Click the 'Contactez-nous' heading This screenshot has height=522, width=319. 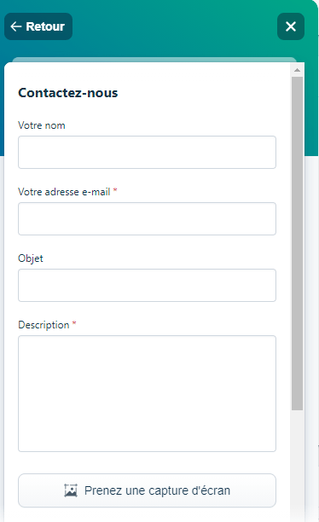(68, 93)
